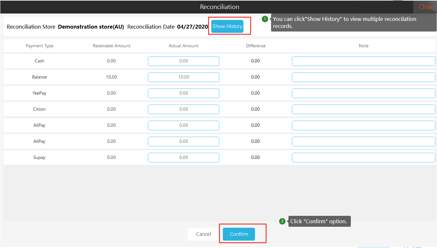Select second AliPay row actual amount field
Viewport: 437px width, 248px height.
coord(183,142)
